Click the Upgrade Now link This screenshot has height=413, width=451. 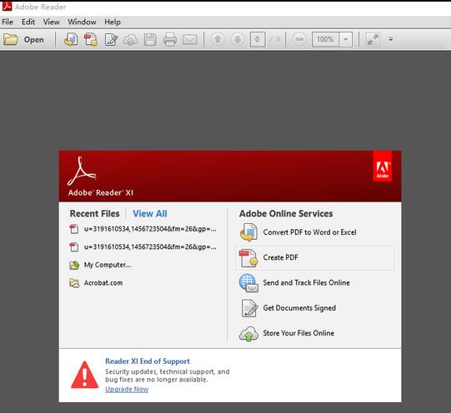point(127,389)
